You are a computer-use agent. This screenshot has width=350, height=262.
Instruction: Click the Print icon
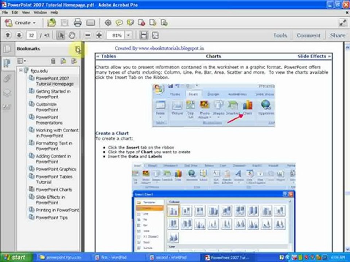coord(77,23)
